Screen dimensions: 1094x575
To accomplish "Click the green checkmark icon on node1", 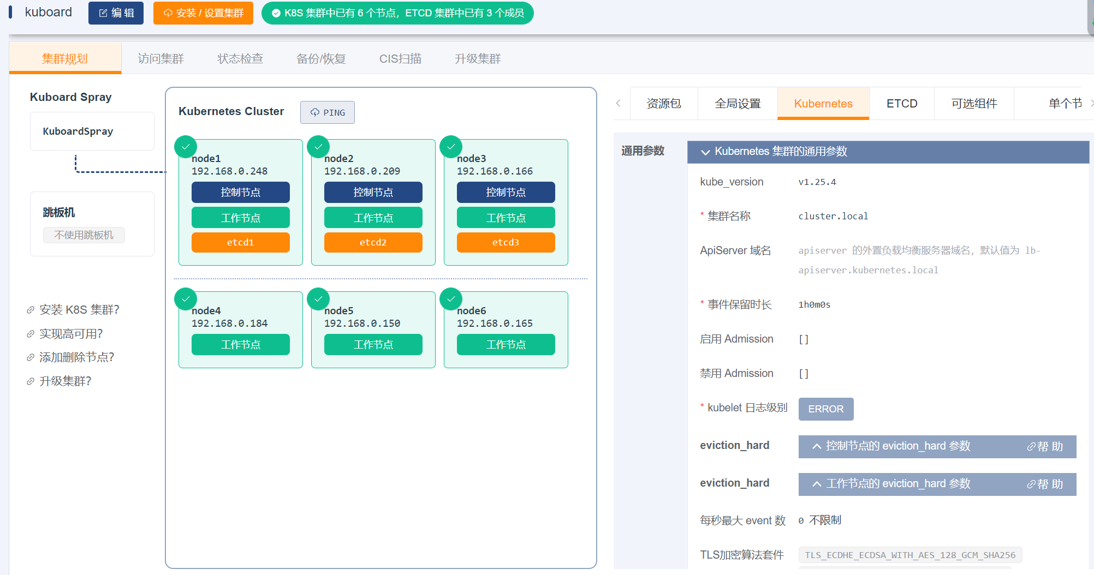I will [x=186, y=147].
